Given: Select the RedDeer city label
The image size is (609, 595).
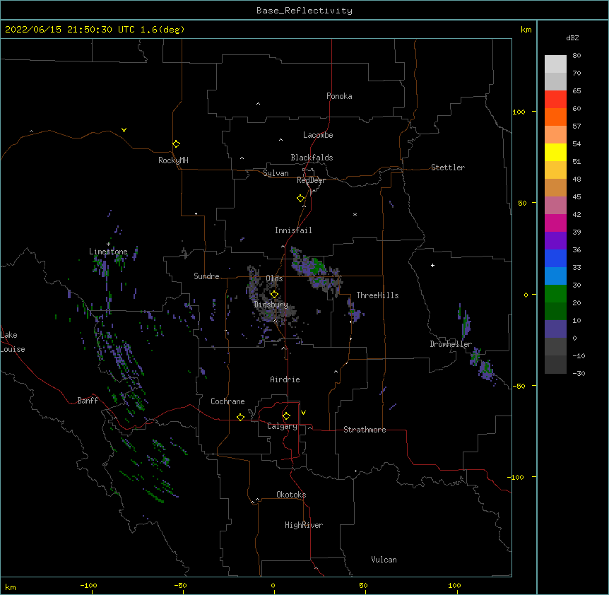Looking at the screenshot, I should point(311,180).
